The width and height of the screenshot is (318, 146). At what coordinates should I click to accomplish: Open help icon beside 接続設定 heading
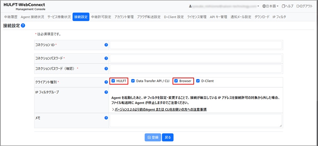23,26
